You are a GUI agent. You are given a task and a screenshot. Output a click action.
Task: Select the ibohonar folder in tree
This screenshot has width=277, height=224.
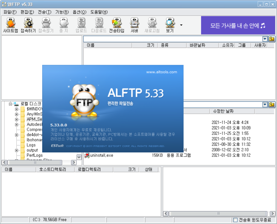[x=34, y=140]
